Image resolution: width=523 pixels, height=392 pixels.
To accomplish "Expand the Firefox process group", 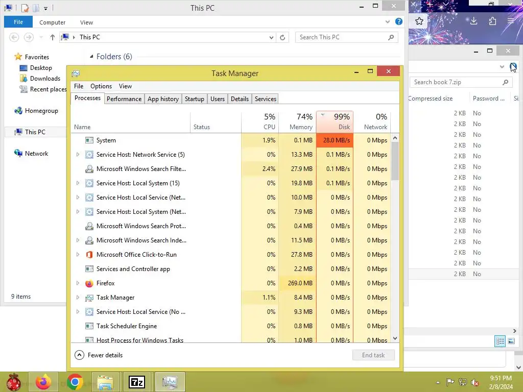I will pyautogui.click(x=78, y=283).
